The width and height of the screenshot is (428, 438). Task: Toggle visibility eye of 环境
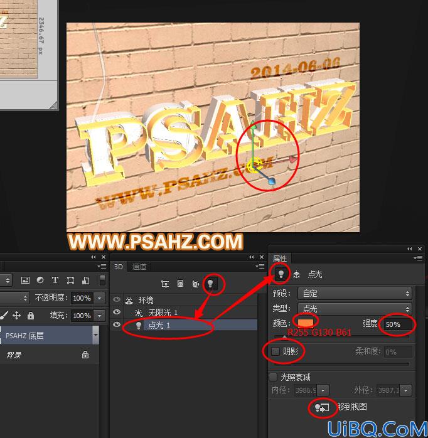tap(117, 299)
